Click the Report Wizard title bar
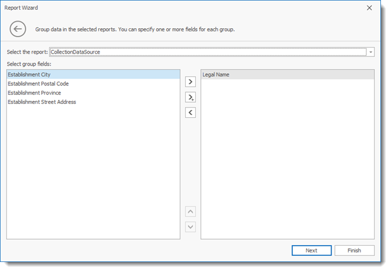390x271 pixels. click(181, 8)
